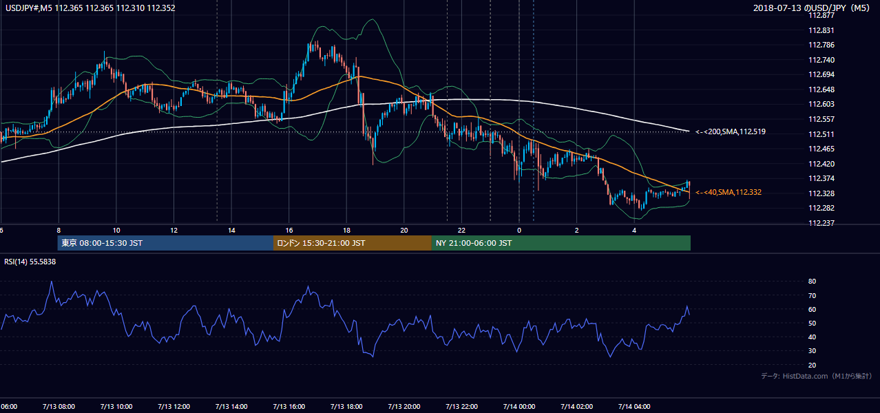The width and height of the screenshot is (880, 413).
Task: Click the RSI 70 level label
Action: [x=813, y=295]
